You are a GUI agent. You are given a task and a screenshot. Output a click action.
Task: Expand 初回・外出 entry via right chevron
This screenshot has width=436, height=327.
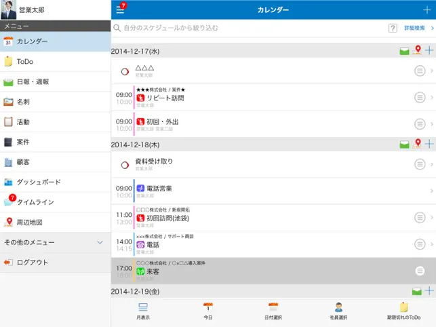432,124
